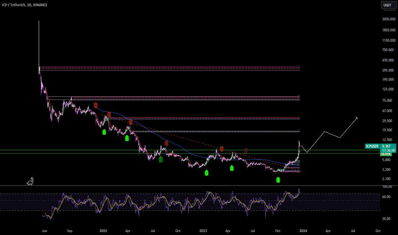This screenshot has height=235, width=398.
Task: Click the 5.000 price scale label
Action: coord(386,160)
